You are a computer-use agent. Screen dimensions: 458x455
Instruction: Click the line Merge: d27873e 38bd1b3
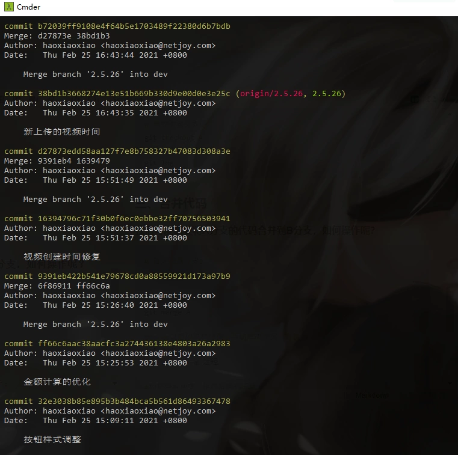click(x=57, y=36)
